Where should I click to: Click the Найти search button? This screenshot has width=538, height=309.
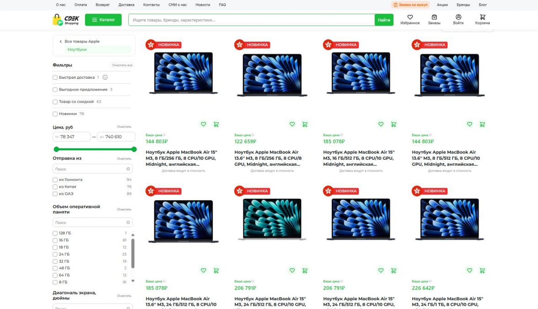(x=384, y=20)
